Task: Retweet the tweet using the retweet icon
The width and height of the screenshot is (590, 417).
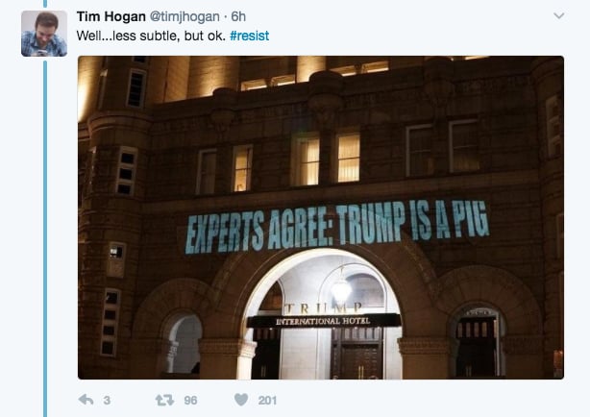Action: click(165, 400)
